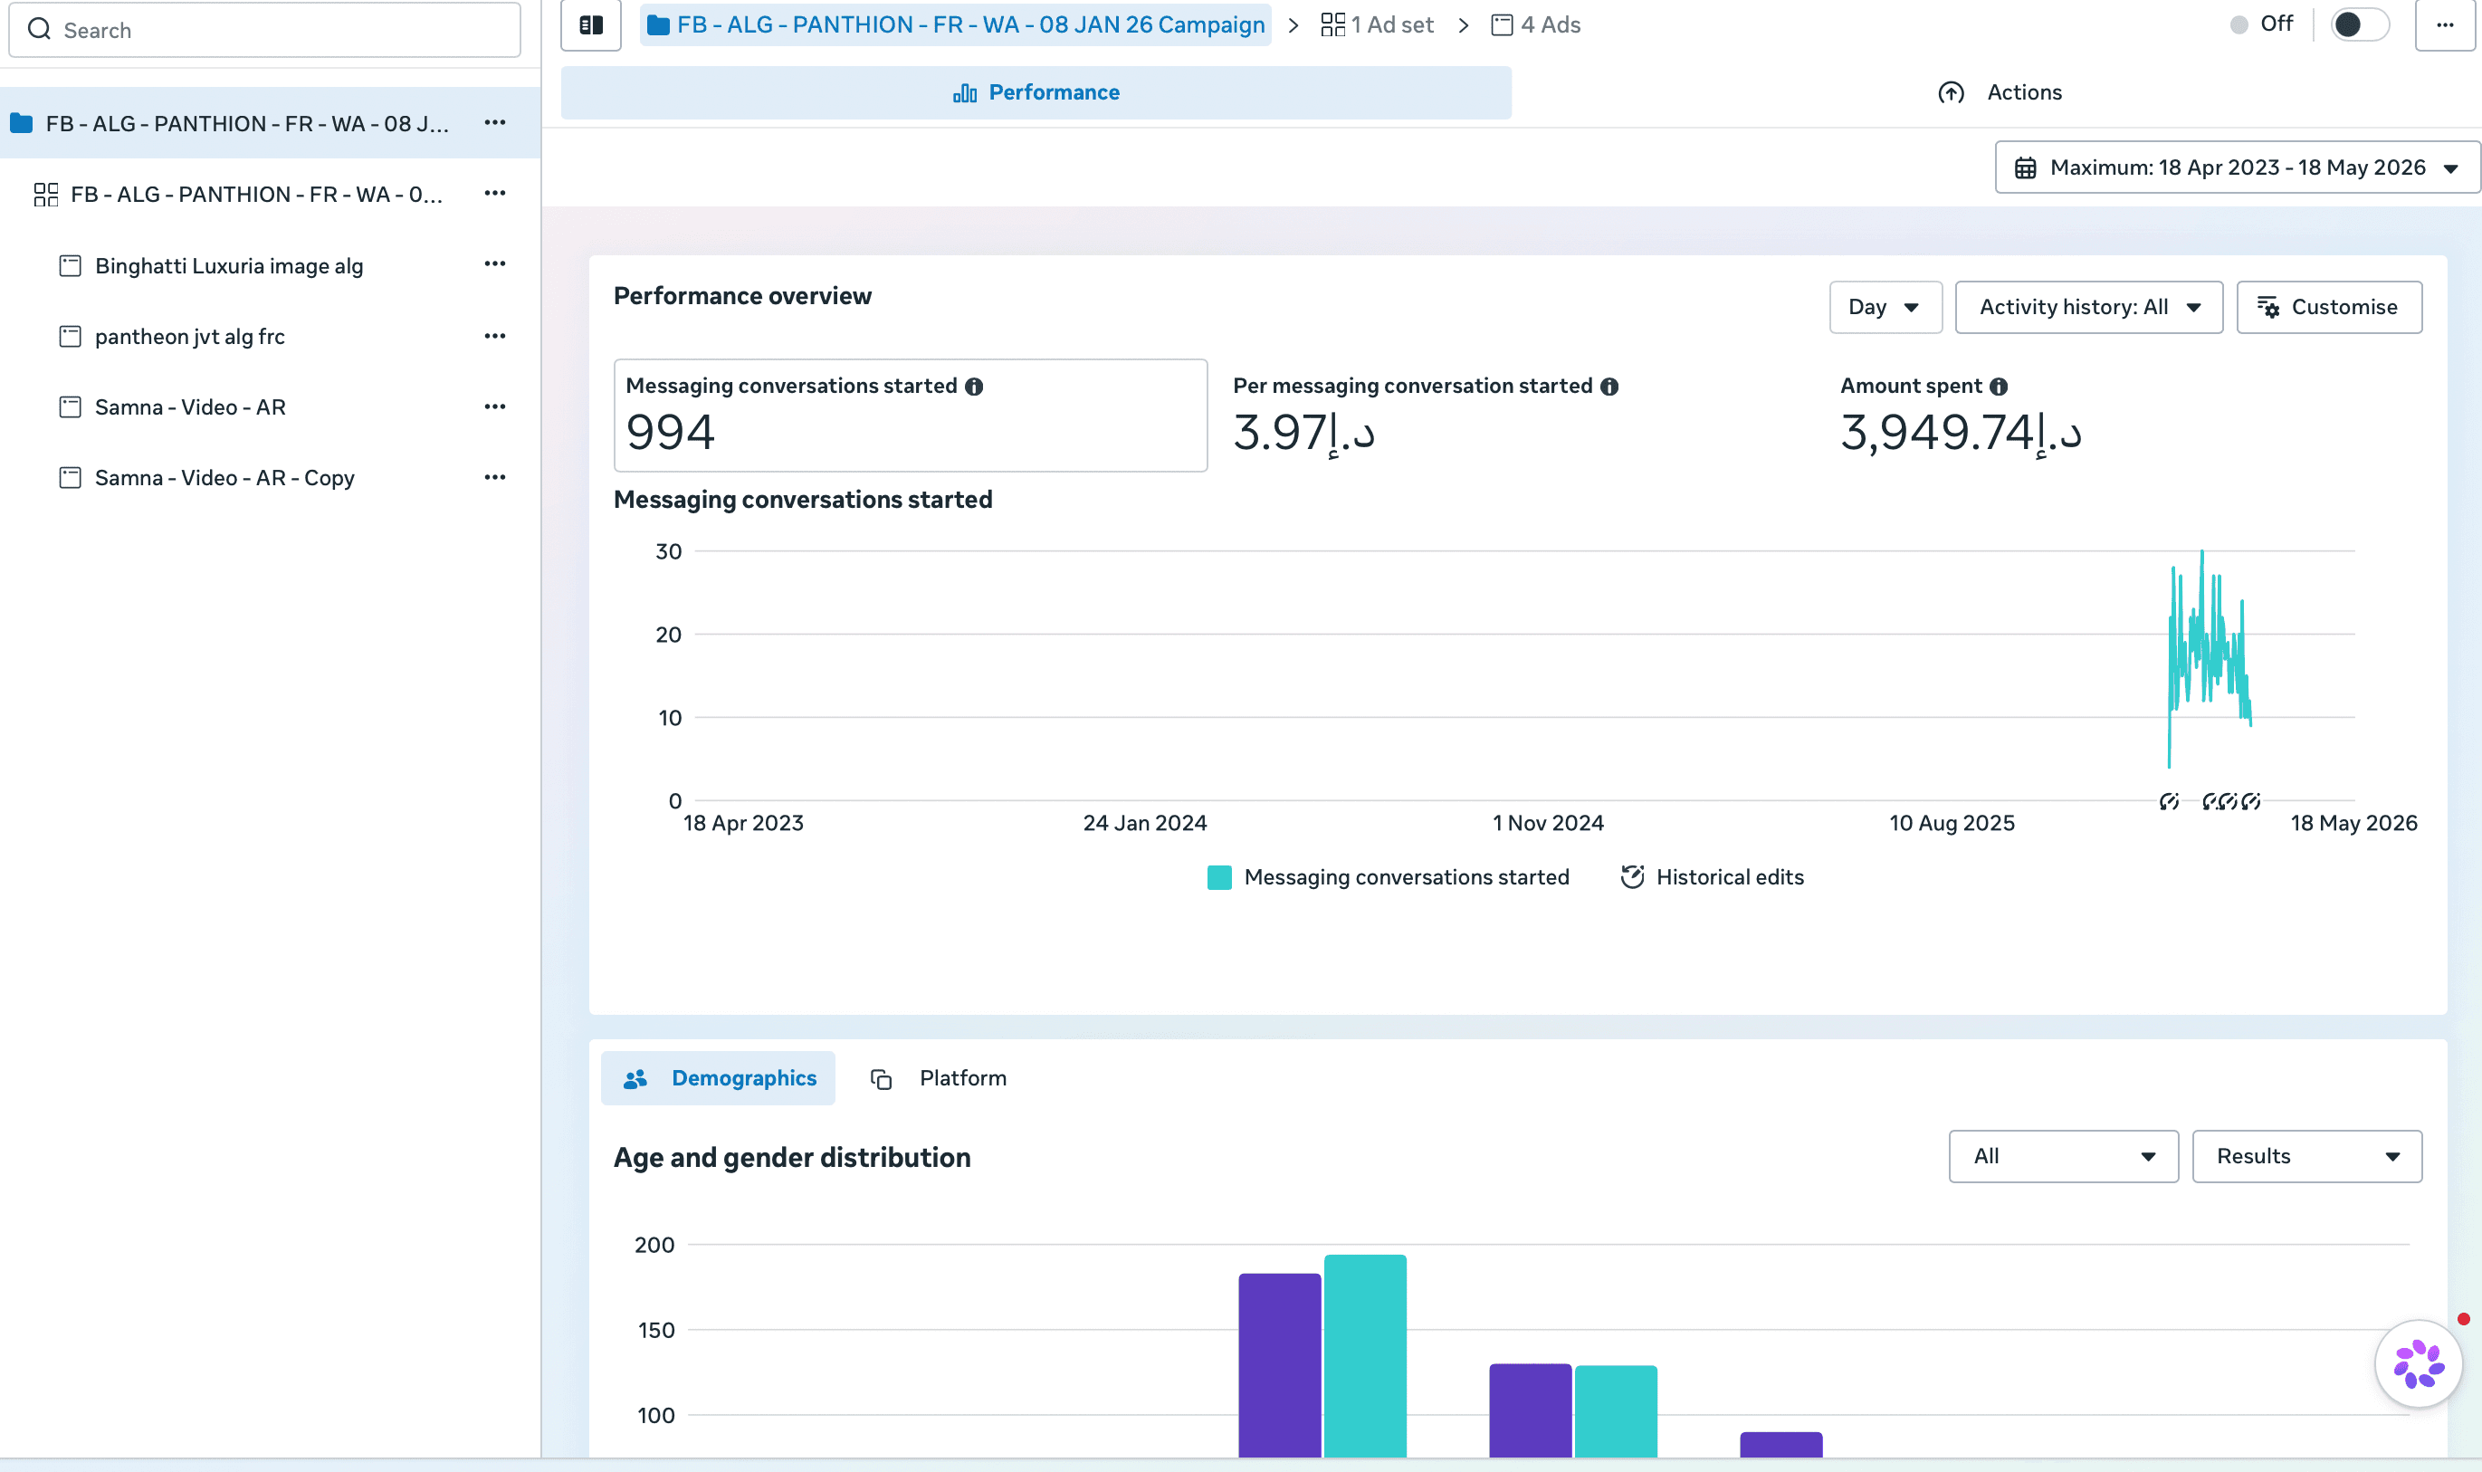Select the Platform tab
The image size is (2482, 1472).
point(938,1078)
